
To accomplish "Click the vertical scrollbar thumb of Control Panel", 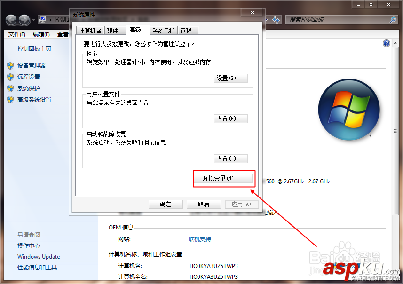I will click(x=395, y=131).
